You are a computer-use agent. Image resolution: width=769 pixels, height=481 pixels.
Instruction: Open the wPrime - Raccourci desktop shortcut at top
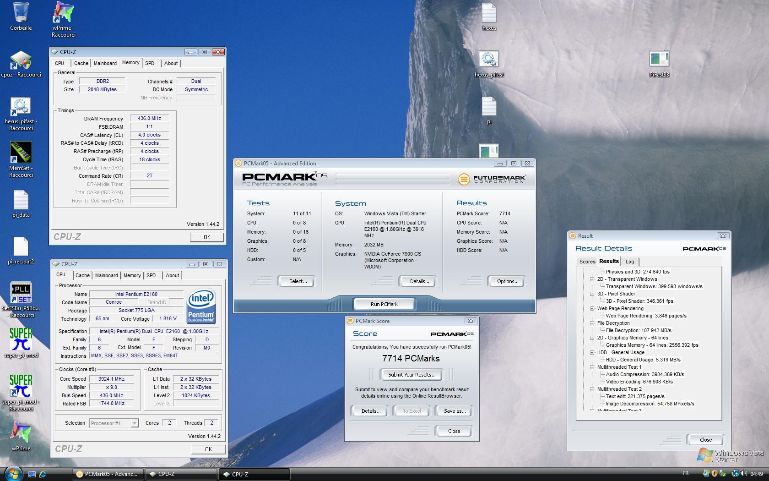pos(63,12)
